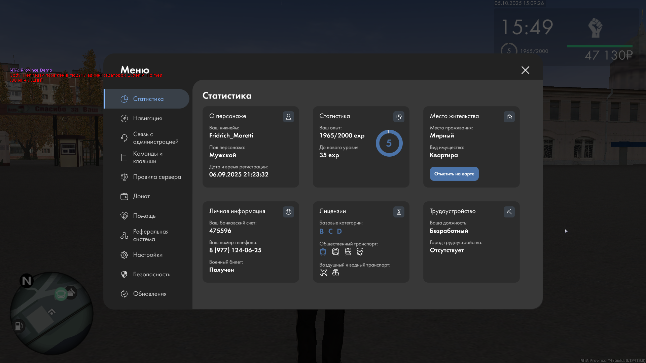Go to Донат section
The height and width of the screenshot is (363, 646).
(141, 196)
